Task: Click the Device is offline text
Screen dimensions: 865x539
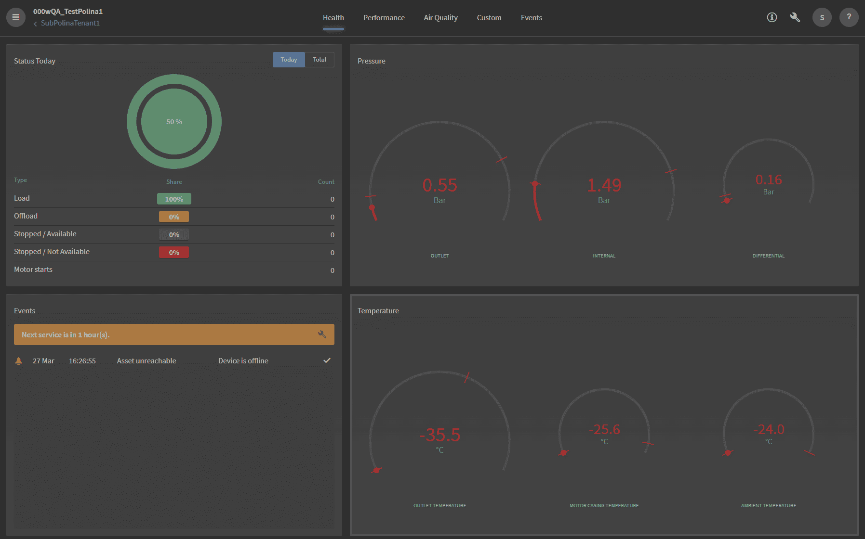Action: tap(243, 361)
